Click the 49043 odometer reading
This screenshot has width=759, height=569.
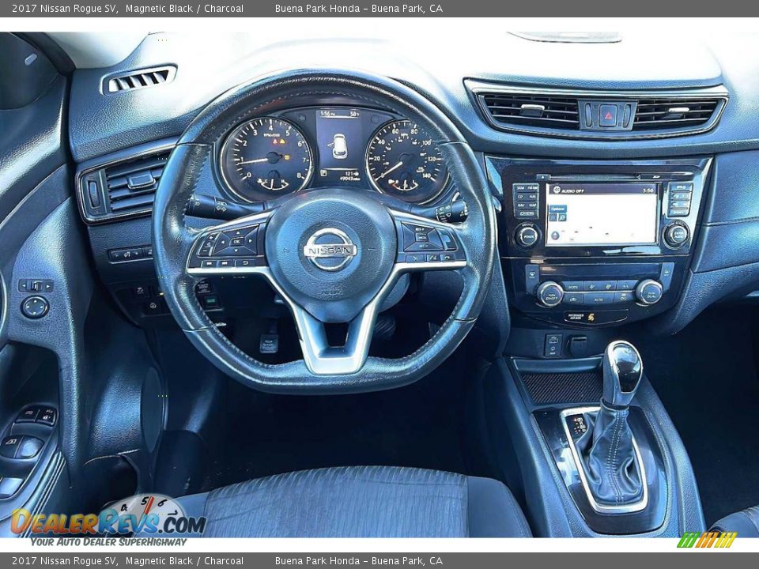pos(349,179)
